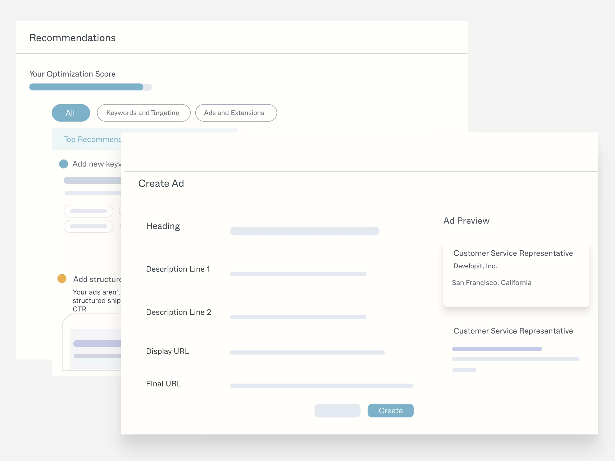Click first keyword suggestion pill
Image resolution: width=615 pixels, height=461 pixels.
88,211
